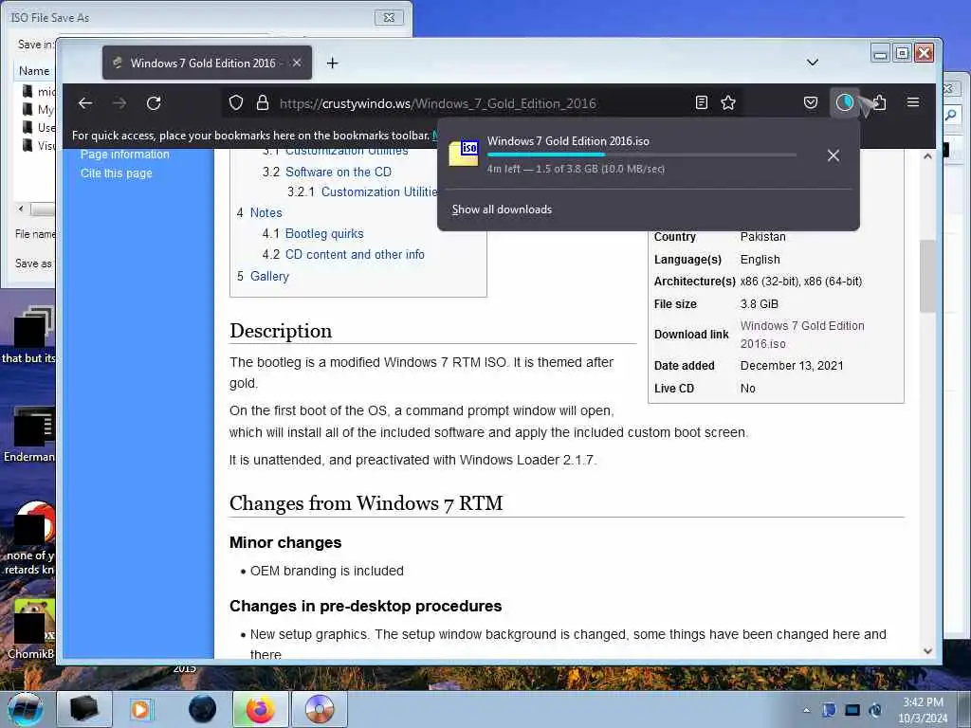Jump to 4.1 Bootleg quirks section

pyautogui.click(x=324, y=234)
